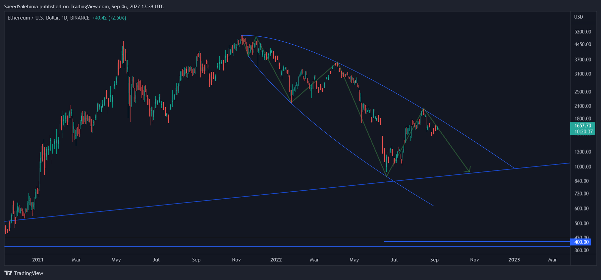Open the TradingView wordmark link

(x=28, y=273)
